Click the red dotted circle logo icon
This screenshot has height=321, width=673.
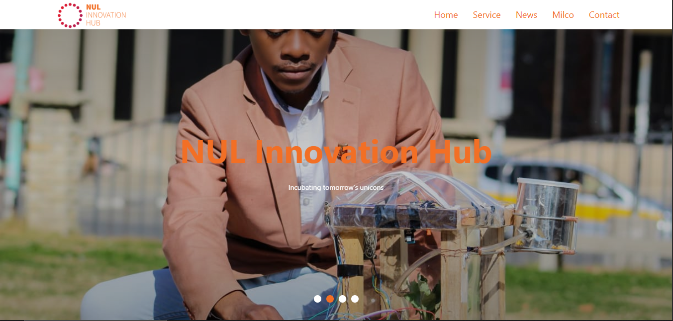70,15
